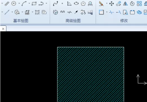The width and height of the screenshot is (147, 102).
Task: Open dropdown arrow right of polyline tool
Action: click(x=46, y=3)
